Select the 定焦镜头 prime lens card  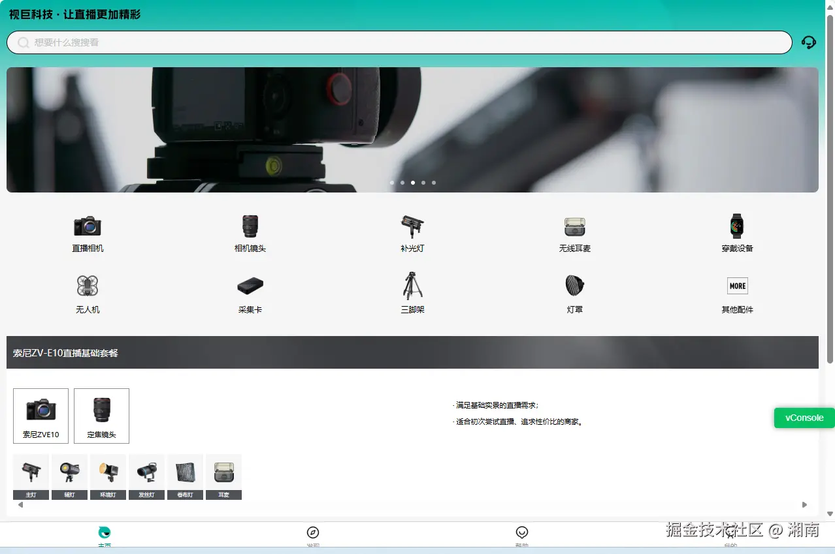point(101,416)
